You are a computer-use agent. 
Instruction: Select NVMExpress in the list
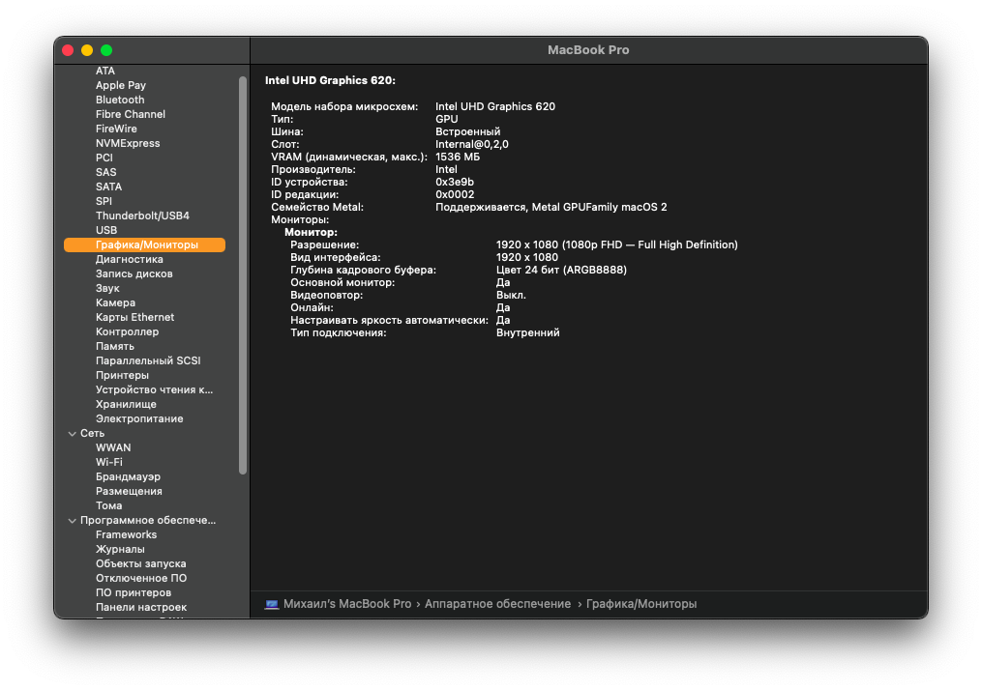click(128, 143)
